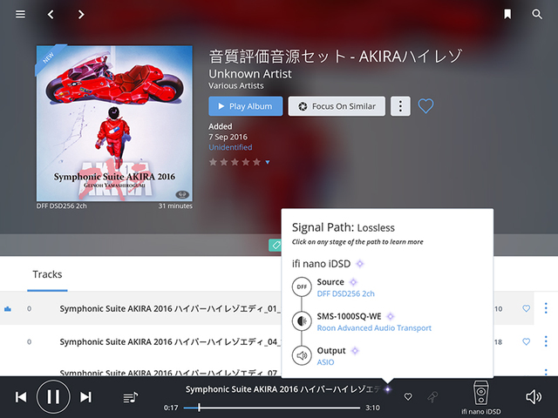Click Roon Advanced Audio Transport link
The width and height of the screenshot is (558, 418).
coord(374,327)
